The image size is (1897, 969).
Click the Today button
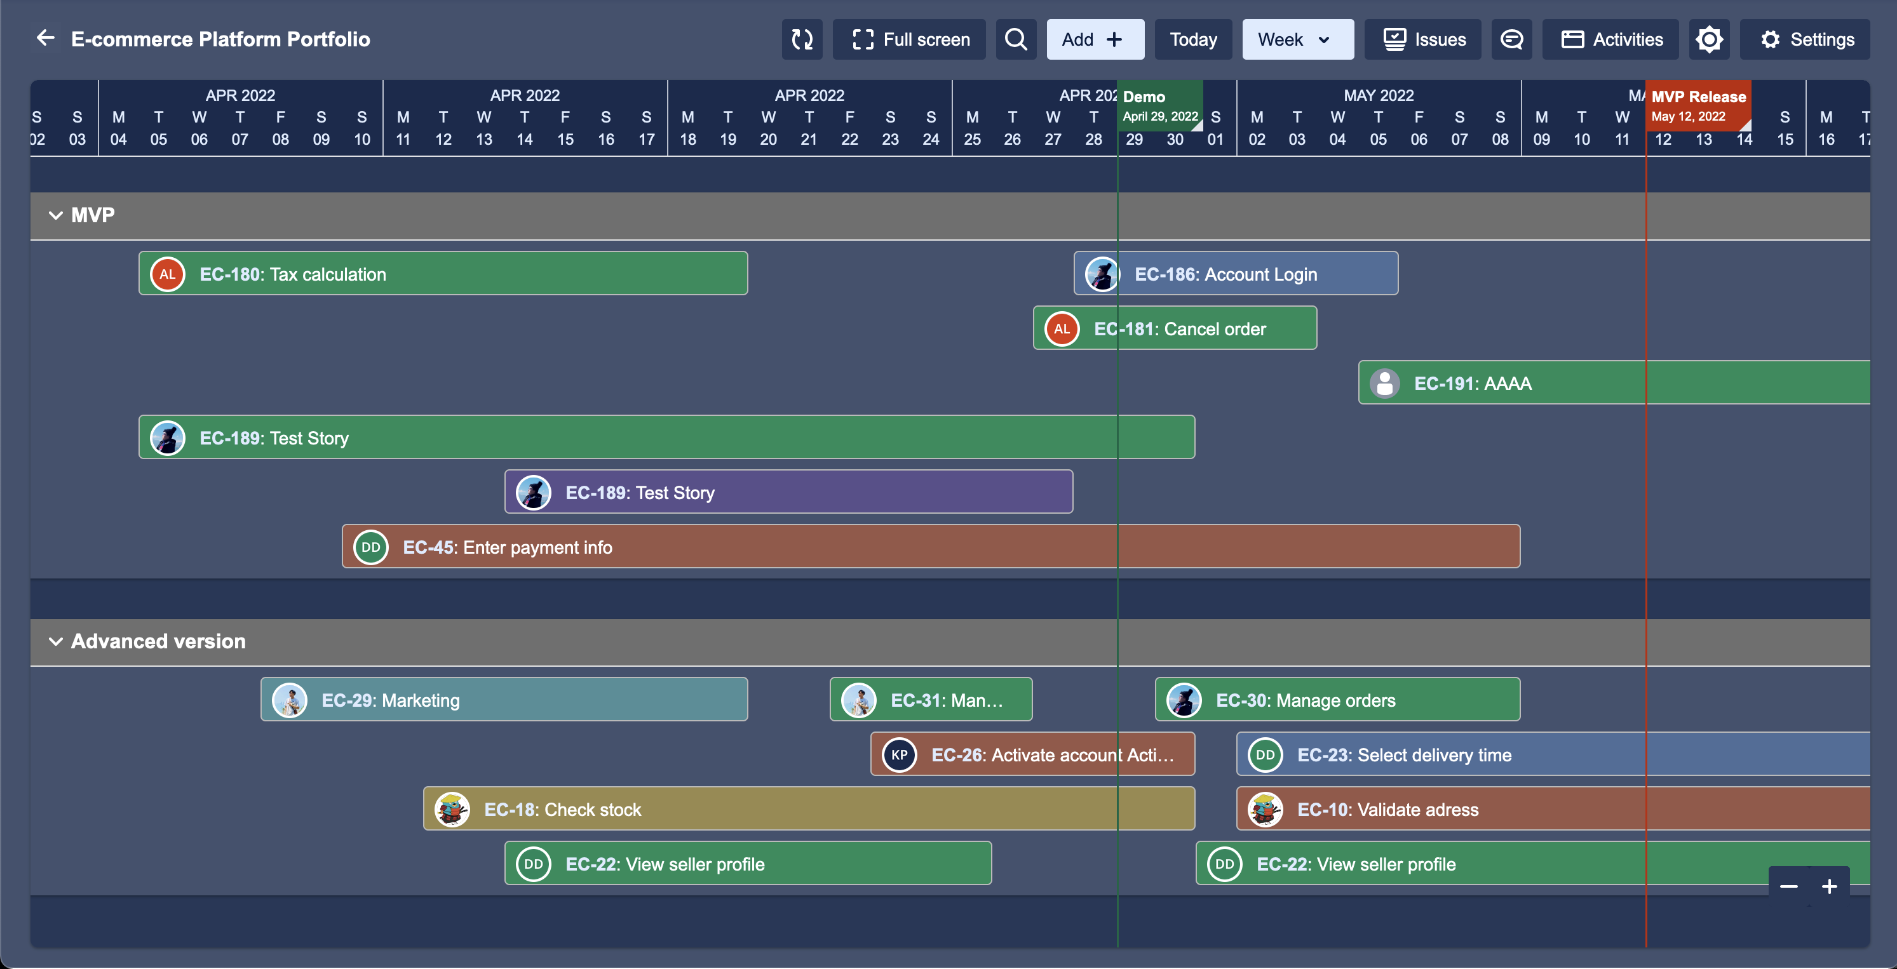tap(1193, 40)
